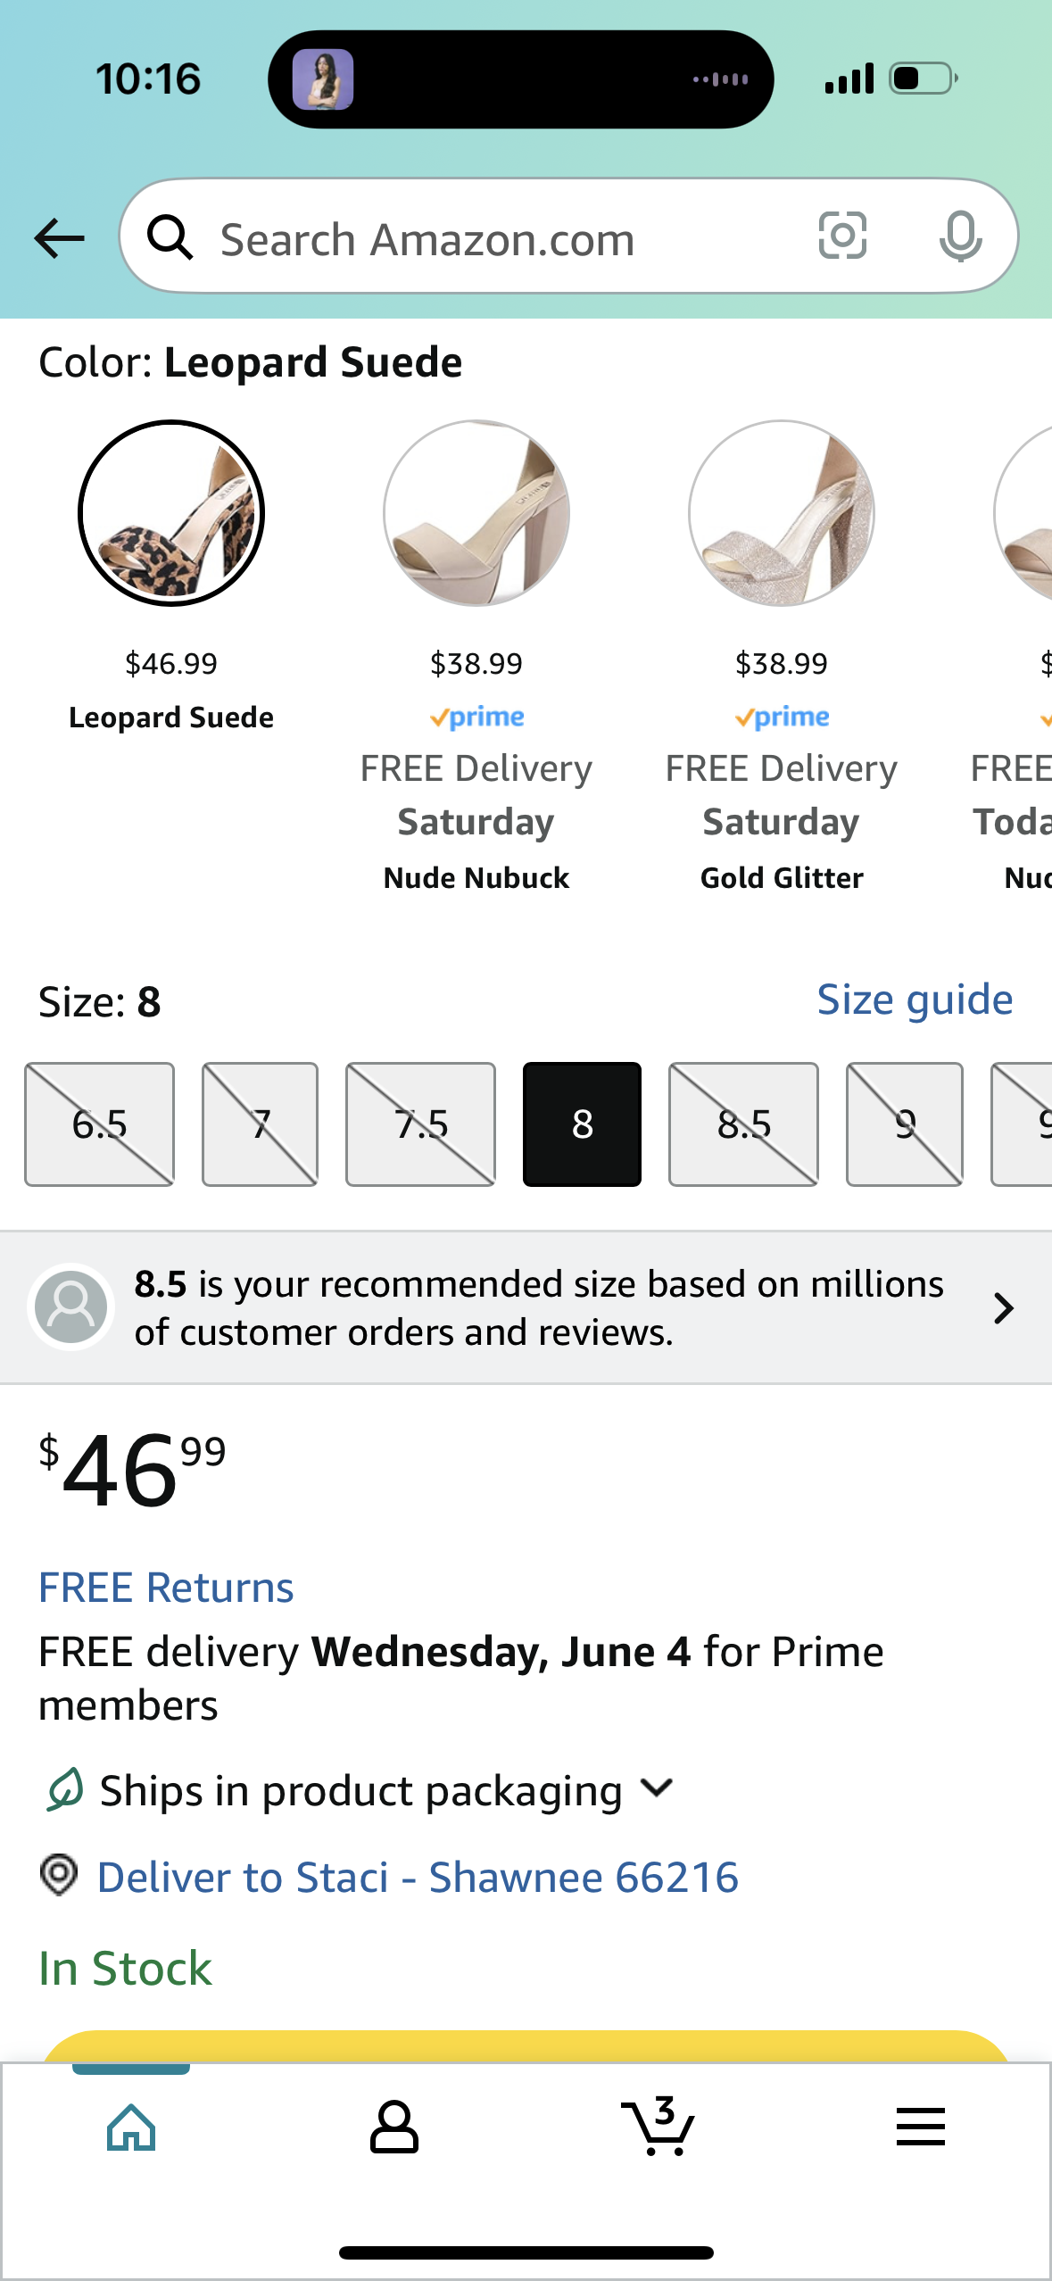
Task: Open the shopping cart with 3 items
Action: point(658,2126)
